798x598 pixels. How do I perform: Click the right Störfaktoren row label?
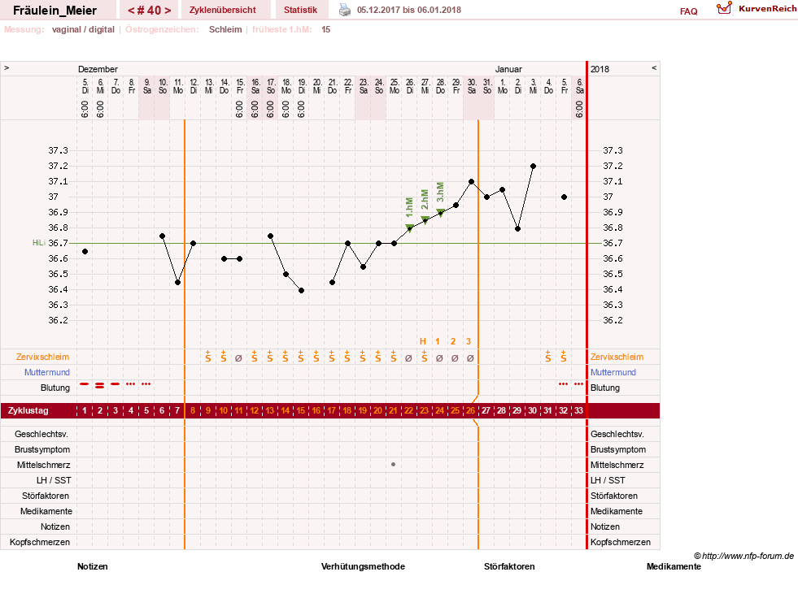click(614, 496)
